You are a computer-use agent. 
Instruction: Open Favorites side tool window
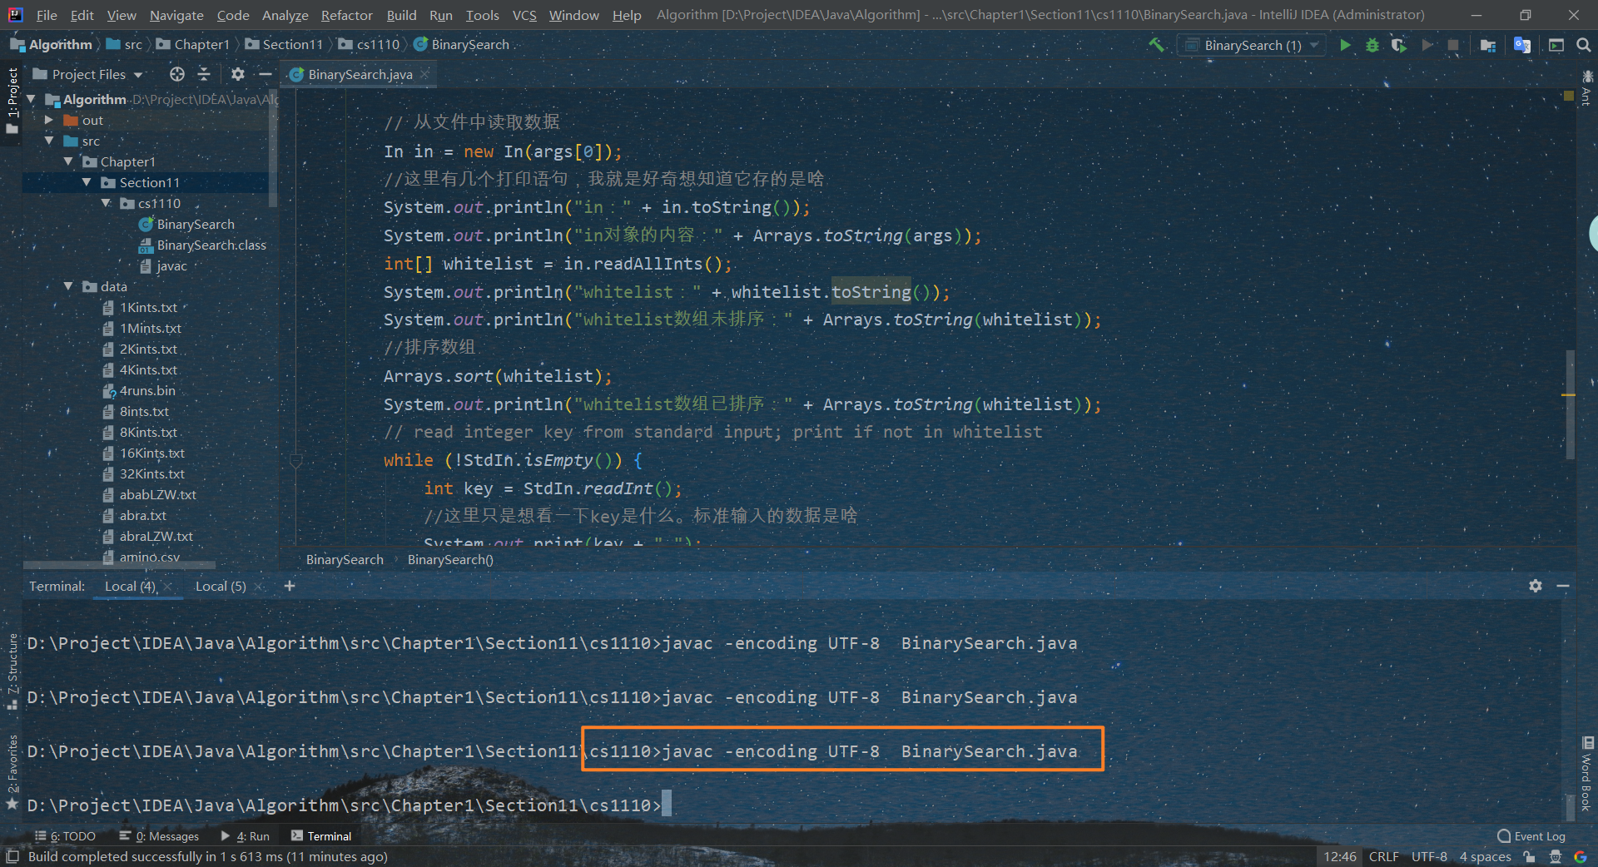(12, 772)
